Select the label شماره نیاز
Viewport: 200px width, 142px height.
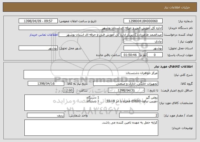click(186, 21)
